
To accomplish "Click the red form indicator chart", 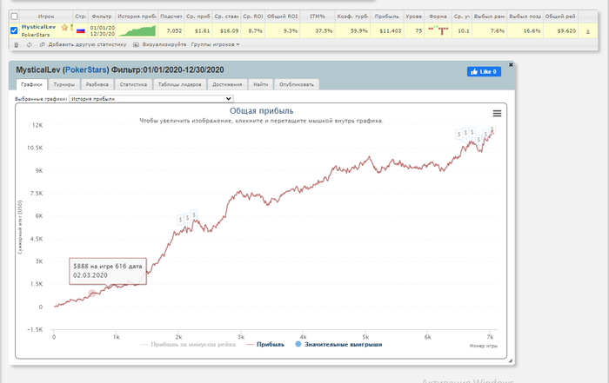I will (x=438, y=30).
